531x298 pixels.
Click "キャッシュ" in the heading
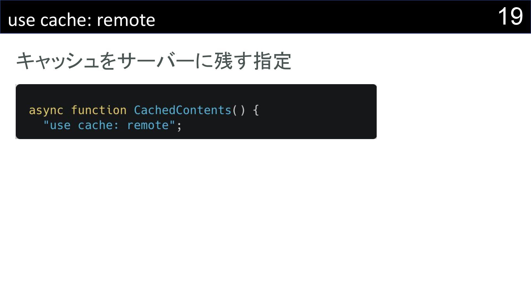tap(58, 61)
